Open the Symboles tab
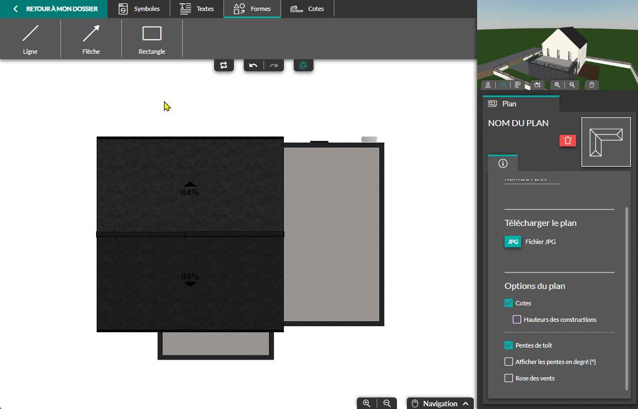This screenshot has width=638, height=409. tap(139, 9)
